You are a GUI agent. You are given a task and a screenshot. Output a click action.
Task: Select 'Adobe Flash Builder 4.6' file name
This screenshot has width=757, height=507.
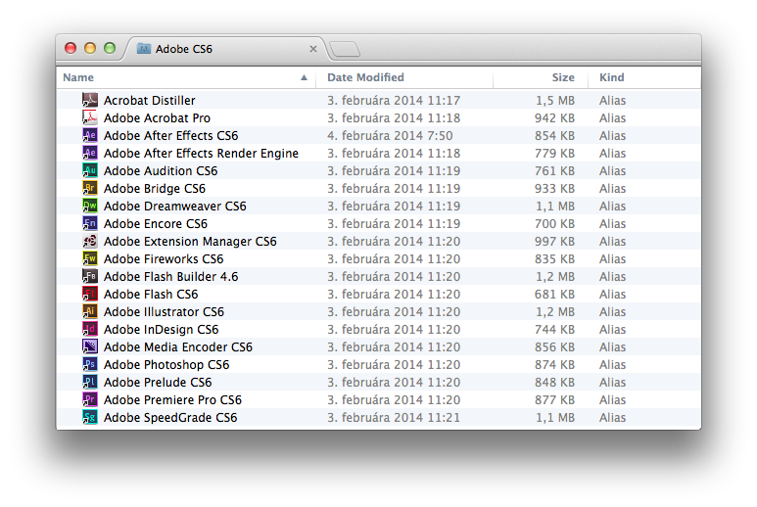(171, 276)
